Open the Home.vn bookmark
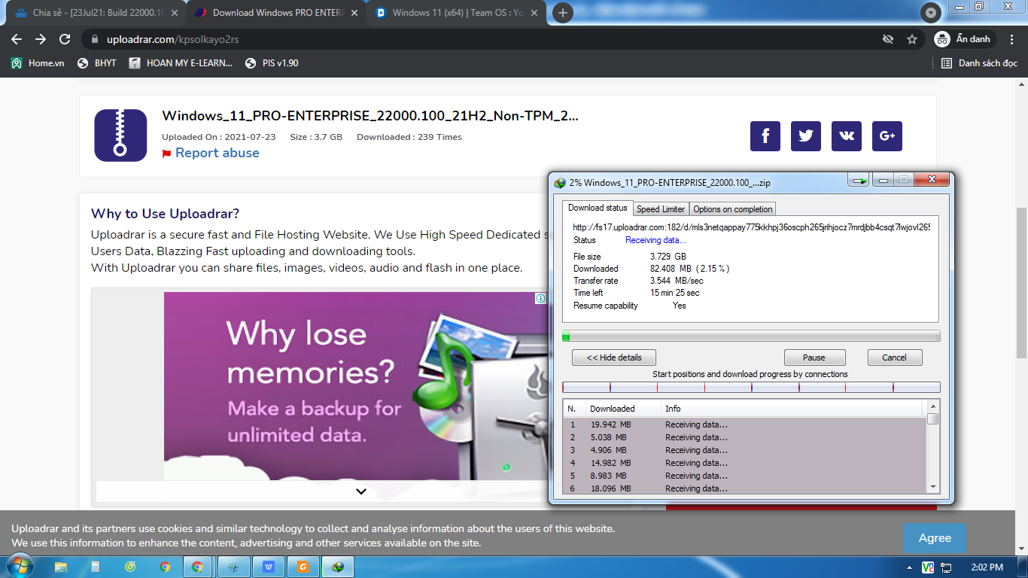Image resolution: width=1028 pixels, height=578 pixels. [38, 63]
